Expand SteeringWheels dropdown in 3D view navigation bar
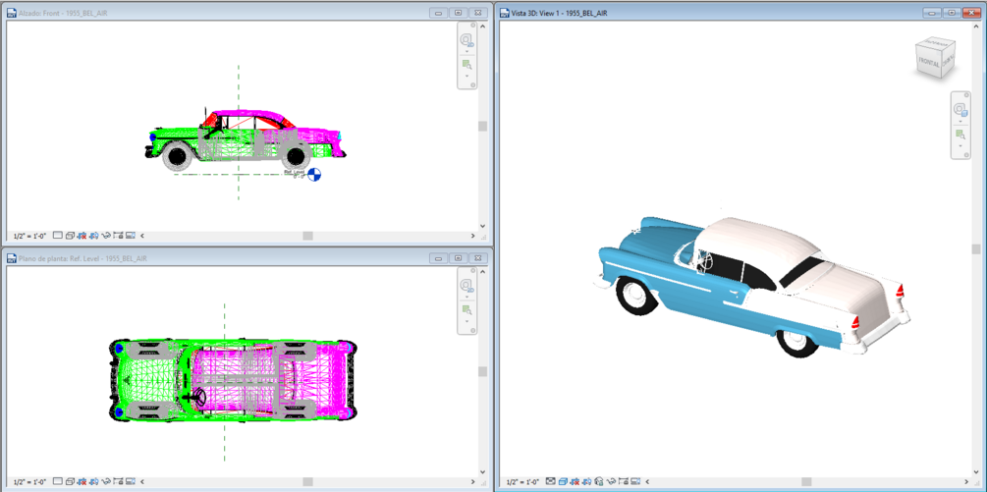Viewport: 987px width, 492px height. [960, 122]
